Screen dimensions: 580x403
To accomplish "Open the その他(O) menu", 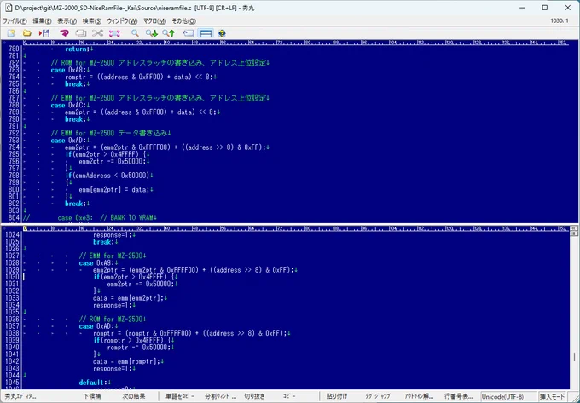I will [x=184, y=21].
